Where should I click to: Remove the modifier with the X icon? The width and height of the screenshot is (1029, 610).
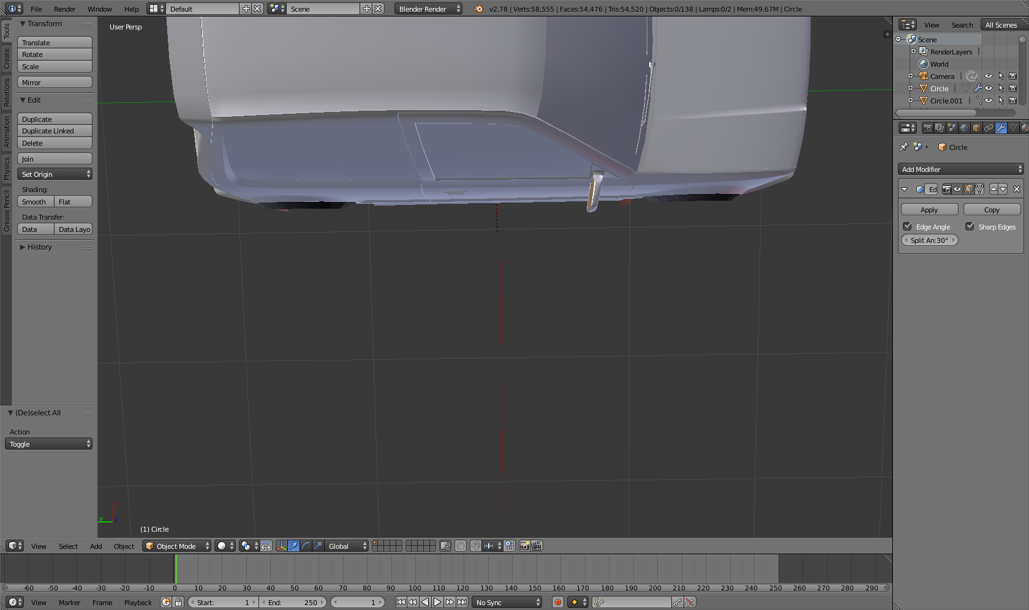1017,189
